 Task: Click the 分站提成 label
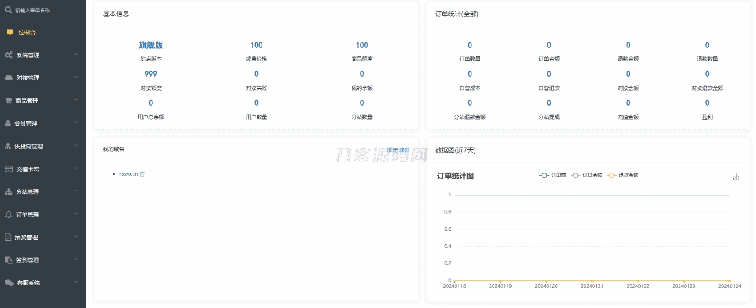point(549,117)
